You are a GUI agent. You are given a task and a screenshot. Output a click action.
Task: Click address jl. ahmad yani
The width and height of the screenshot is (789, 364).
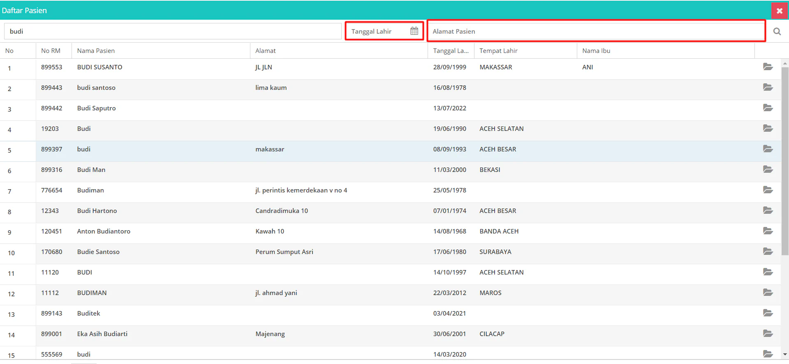[x=276, y=293]
